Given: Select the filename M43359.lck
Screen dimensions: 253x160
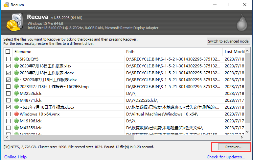Looking at the screenshot, I should [31, 128].
